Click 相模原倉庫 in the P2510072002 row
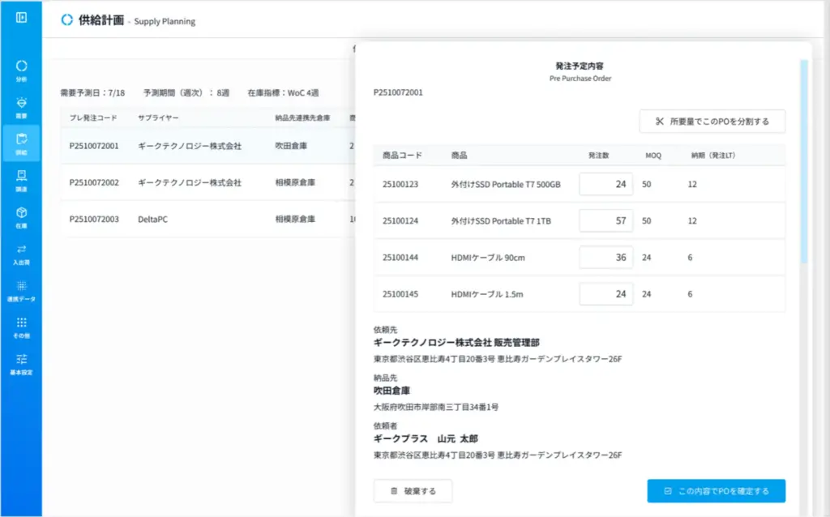 (x=295, y=182)
